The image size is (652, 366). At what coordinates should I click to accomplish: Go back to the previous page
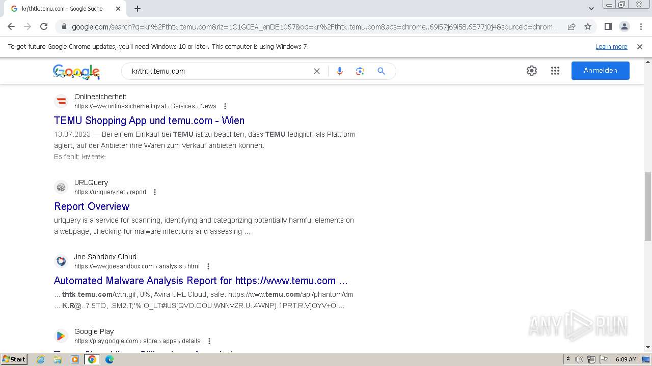(x=11, y=26)
